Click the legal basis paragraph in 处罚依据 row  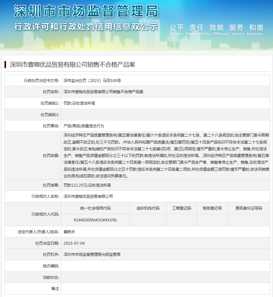tap(166, 155)
